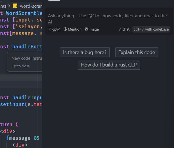Click handleButt function name in editor
Image resolution: width=174 pixels, height=148 pixels.
tap(27, 46)
